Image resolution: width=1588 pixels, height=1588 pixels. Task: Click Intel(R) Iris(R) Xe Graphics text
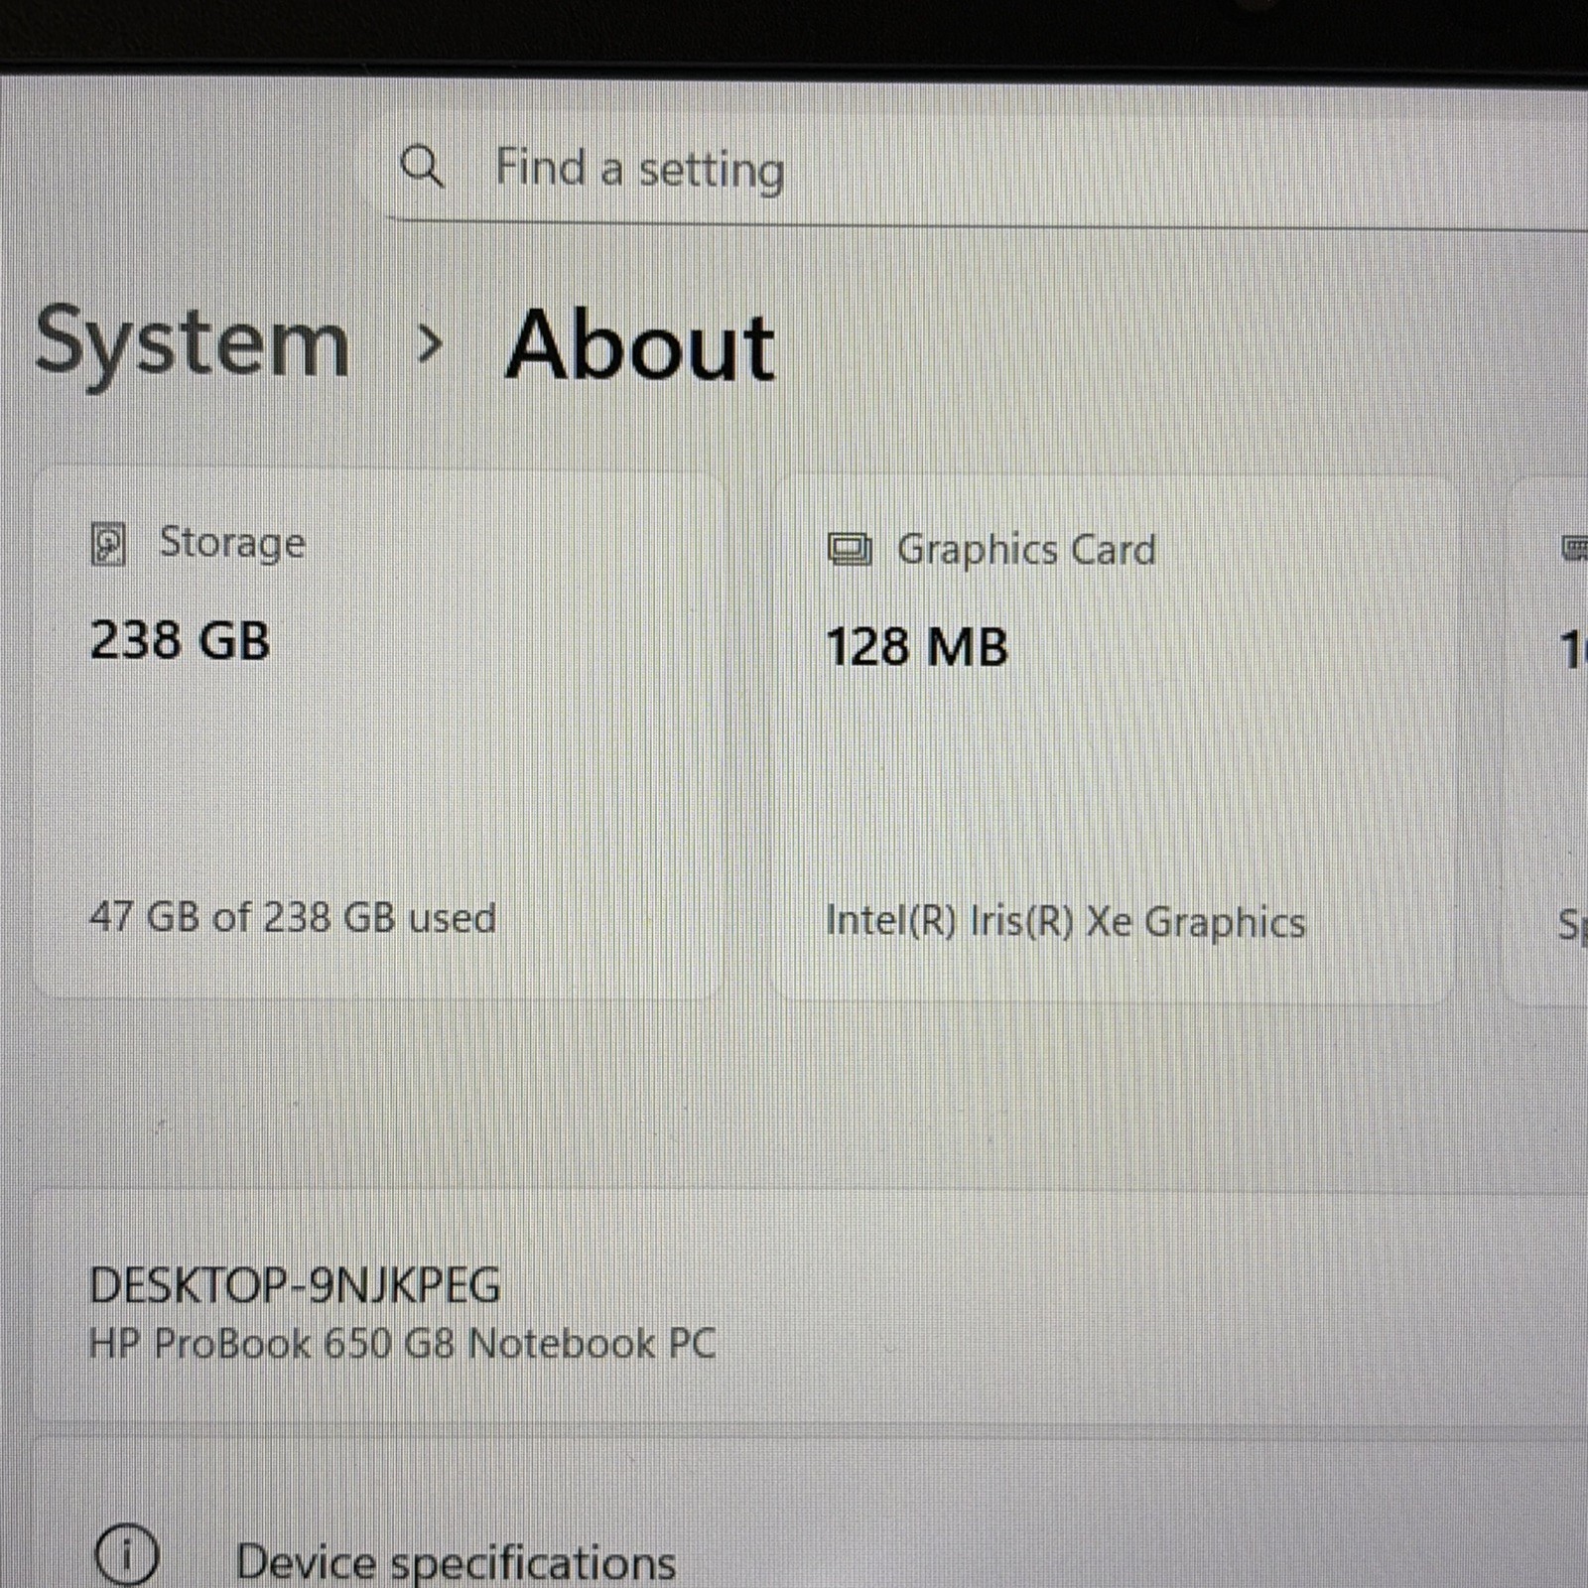click(1066, 922)
